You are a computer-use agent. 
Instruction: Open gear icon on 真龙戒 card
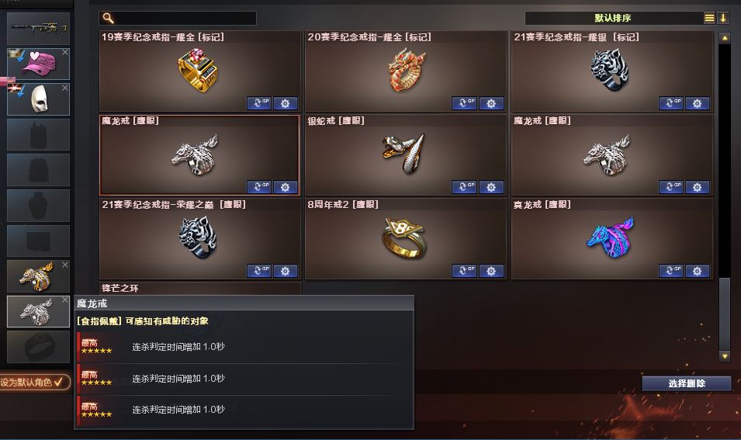[x=697, y=271]
